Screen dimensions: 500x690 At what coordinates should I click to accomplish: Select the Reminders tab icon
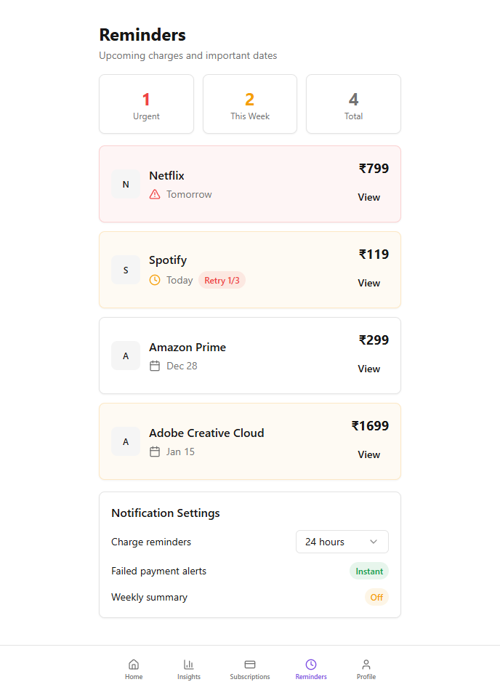tap(311, 665)
